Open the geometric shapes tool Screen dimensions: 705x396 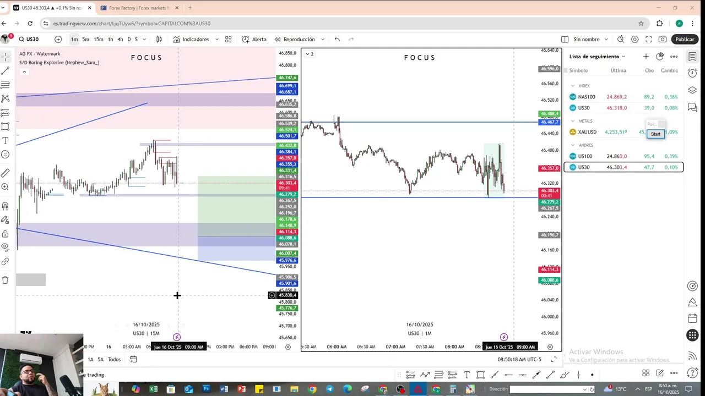[5, 127]
